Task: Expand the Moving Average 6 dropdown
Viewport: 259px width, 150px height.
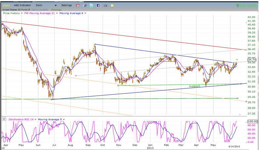Action: tap(85, 13)
